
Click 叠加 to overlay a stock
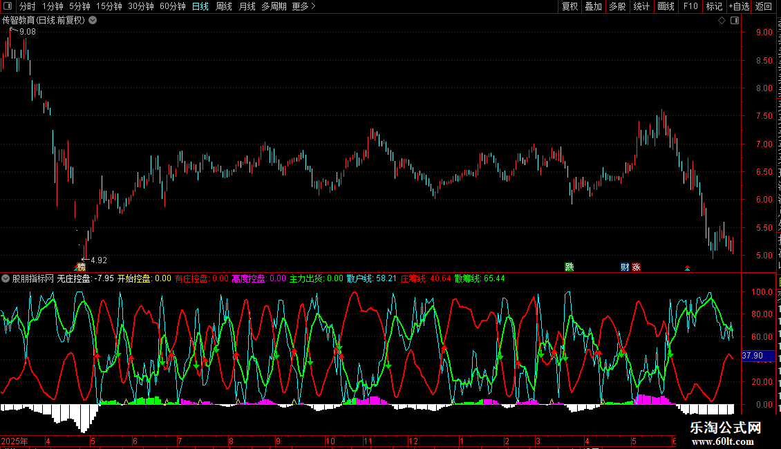click(593, 6)
